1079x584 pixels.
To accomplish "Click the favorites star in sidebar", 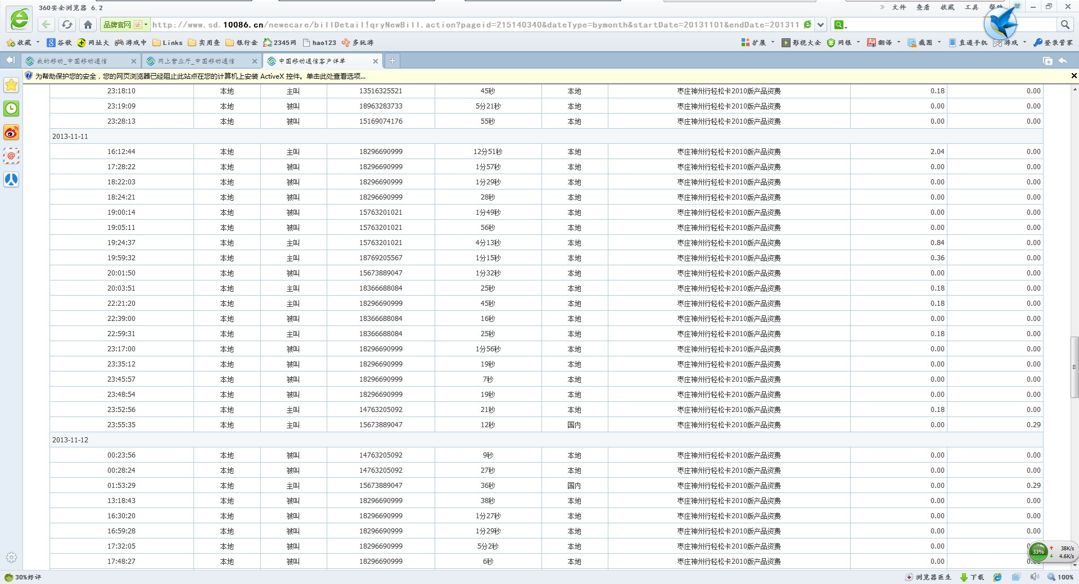I will pyautogui.click(x=11, y=85).
